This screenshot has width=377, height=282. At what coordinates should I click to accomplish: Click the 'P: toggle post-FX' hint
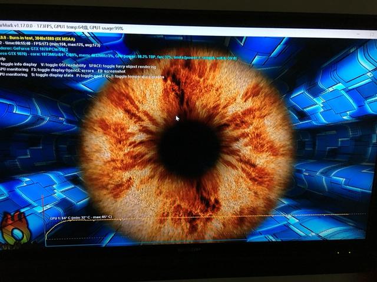pos(92,76)
